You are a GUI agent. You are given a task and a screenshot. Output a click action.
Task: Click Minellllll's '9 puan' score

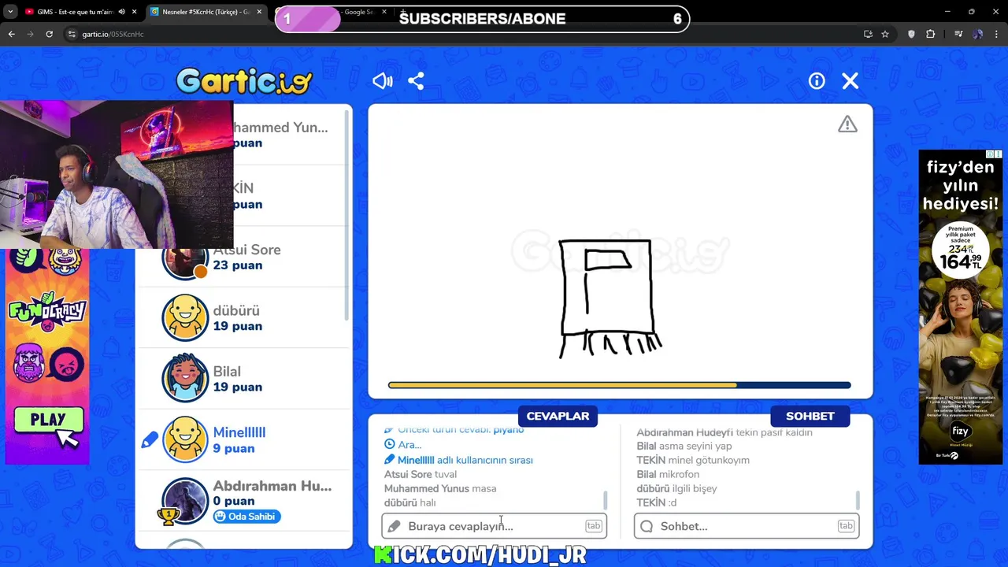tap(233, 448)
